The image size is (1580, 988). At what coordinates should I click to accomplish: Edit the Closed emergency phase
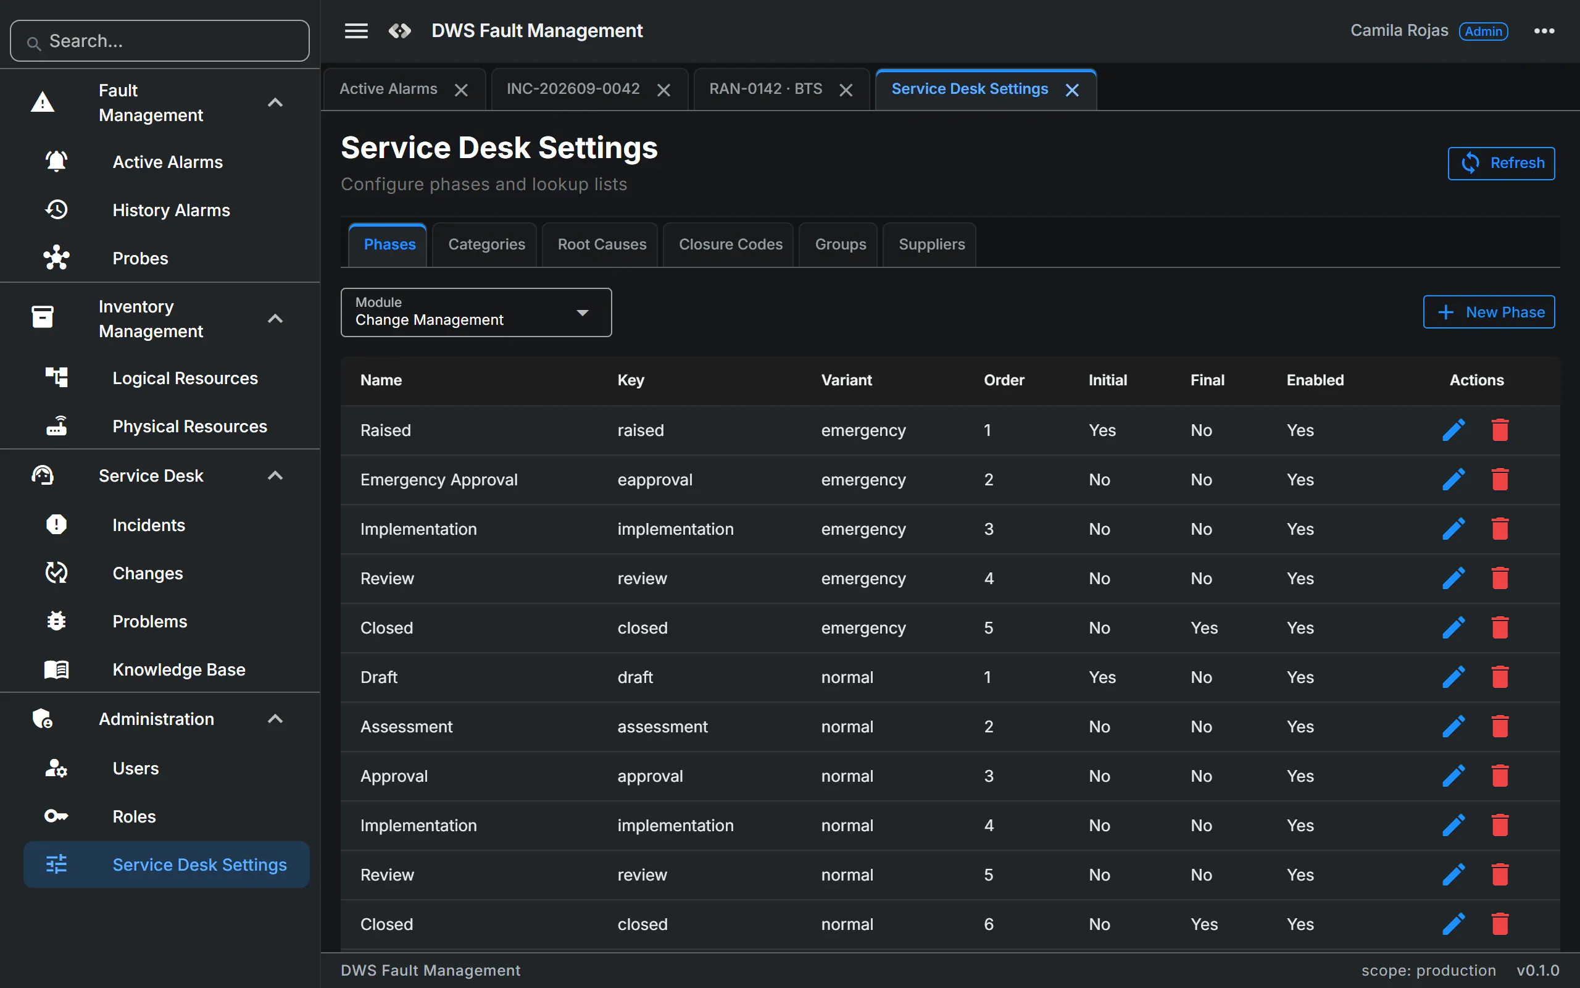(1453, 628)
